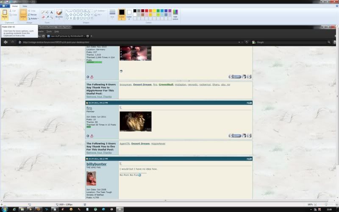Open the Home ribbon tab
This screenshot has width=339, height=212.
15,6
